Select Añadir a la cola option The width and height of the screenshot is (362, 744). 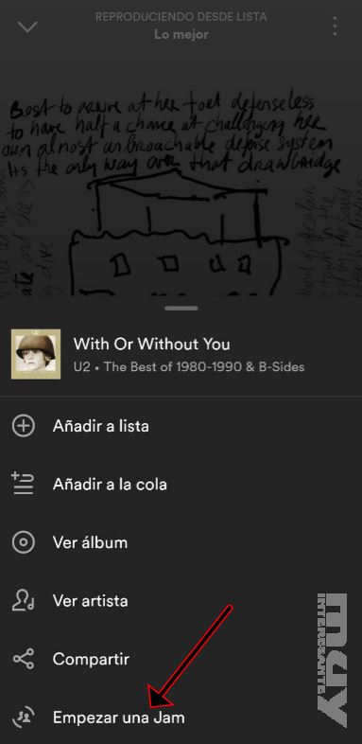[x=181, y=484]
